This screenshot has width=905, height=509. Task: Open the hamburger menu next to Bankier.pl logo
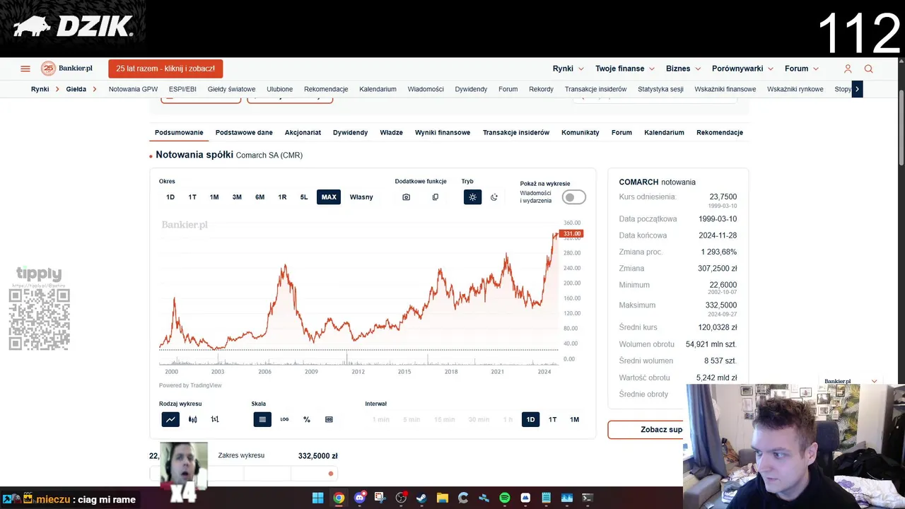tap(25, 69)
